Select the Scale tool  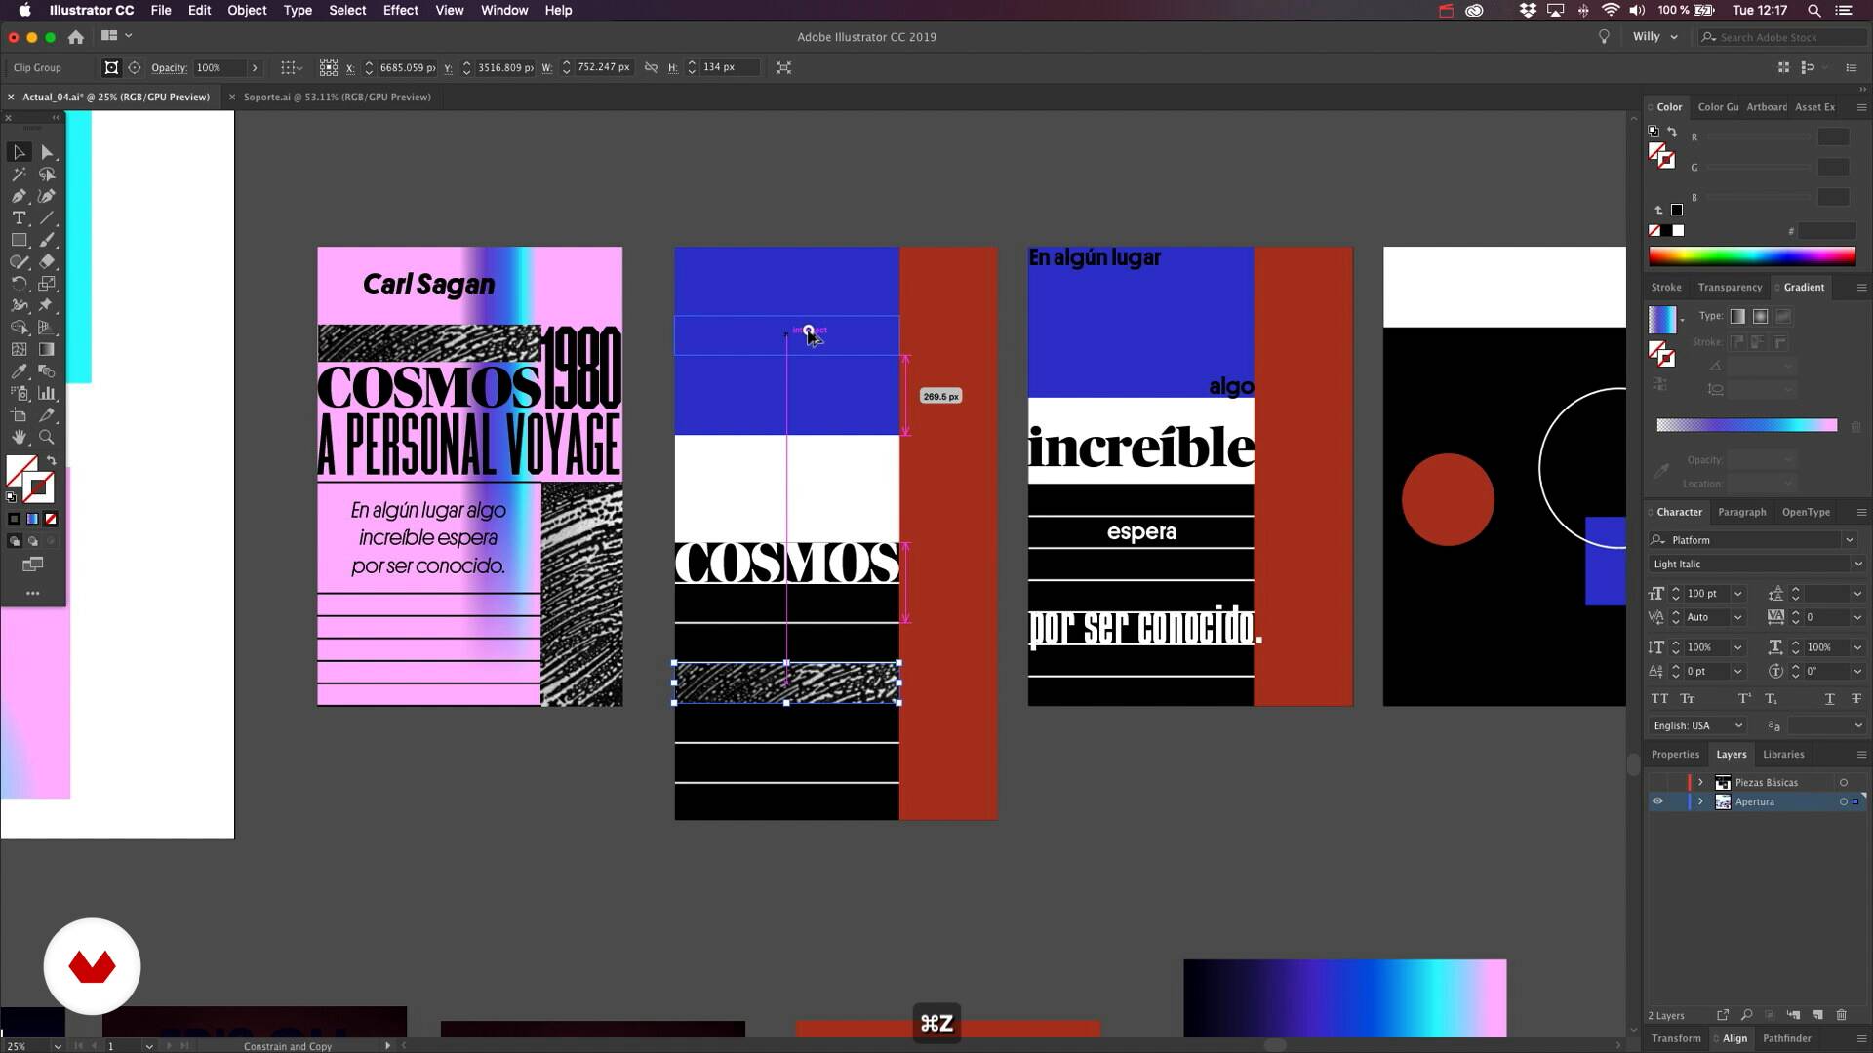47,284
